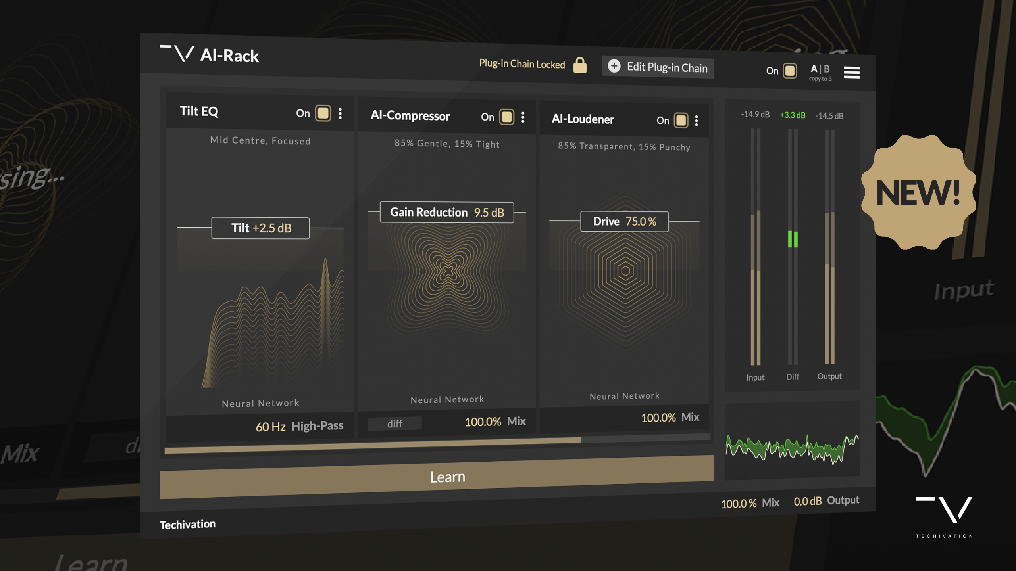Viewport: 1016px width, 571px height.
Task: Click the Gain Reduction 9.5 dB control
Action: [x=447, y=212]
